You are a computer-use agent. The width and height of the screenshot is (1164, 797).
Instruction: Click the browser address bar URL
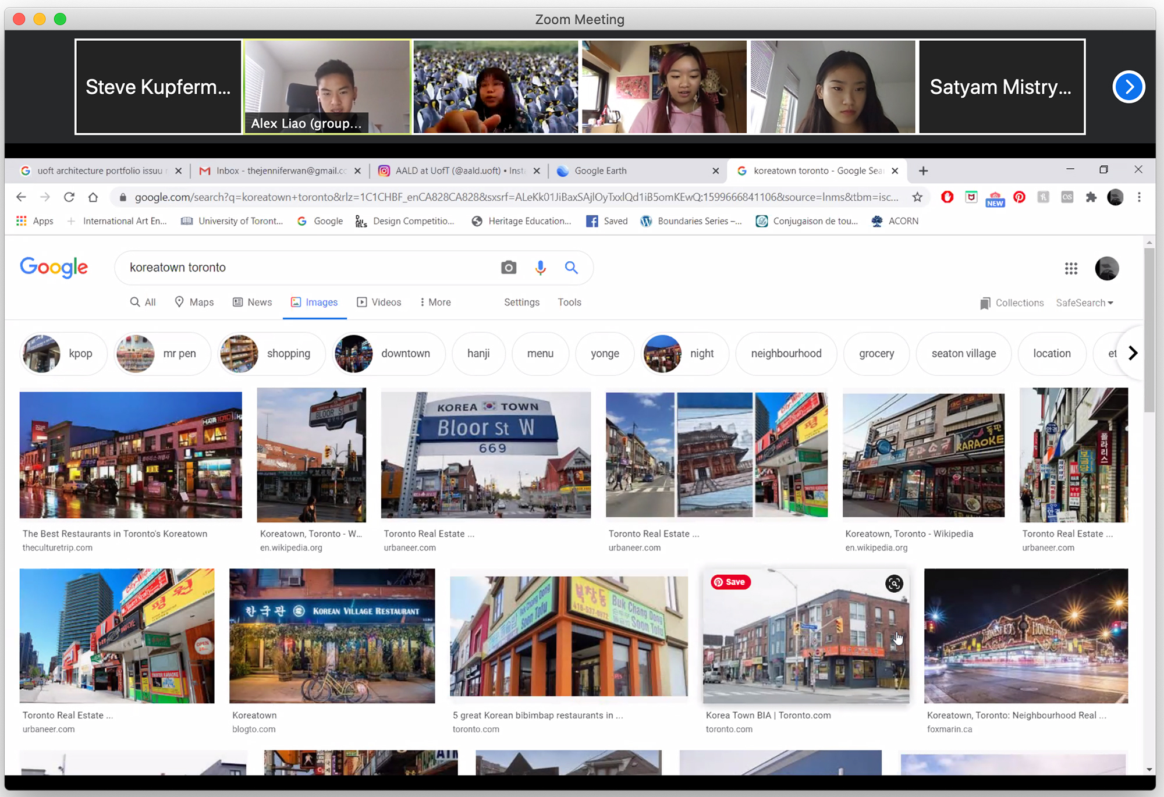tap(516, 197)
